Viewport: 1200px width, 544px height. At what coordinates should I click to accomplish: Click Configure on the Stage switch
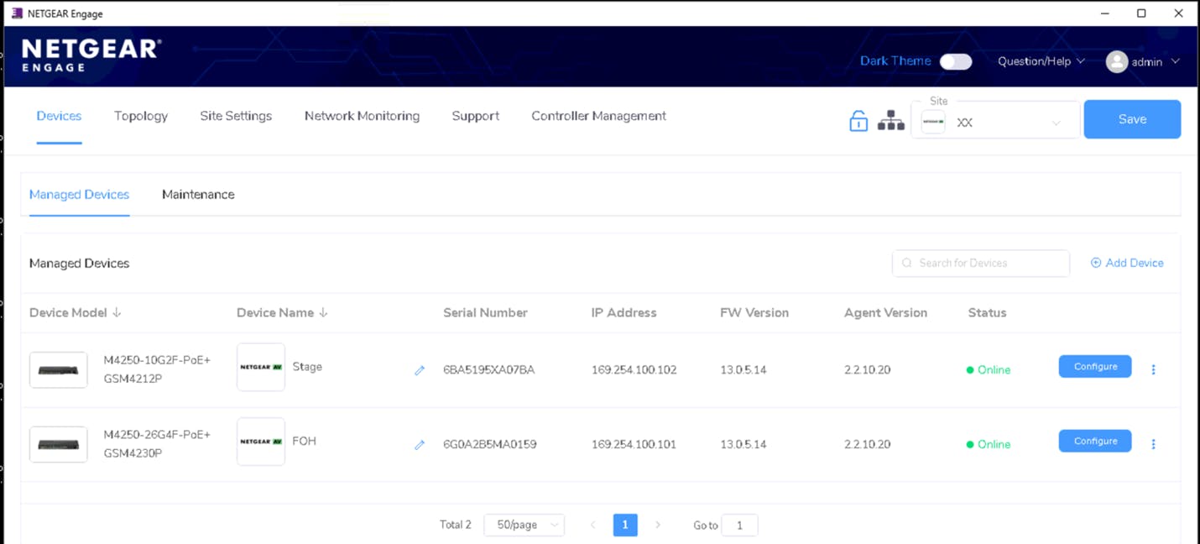tap(1094, 366)
